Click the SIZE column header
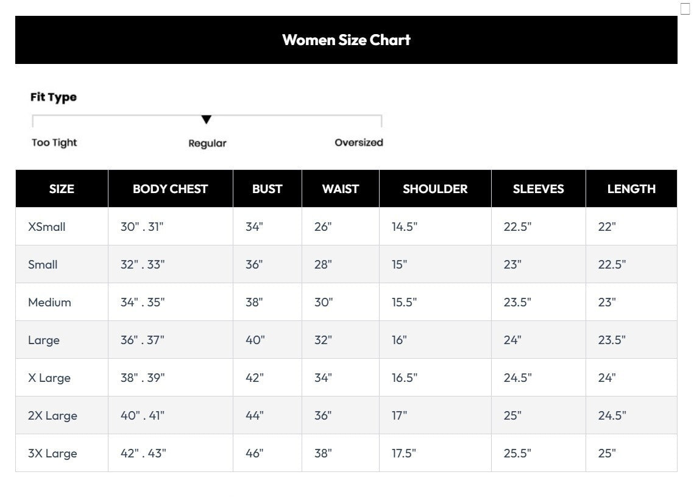This screenshot has width=694, height=497. (62, 189)
